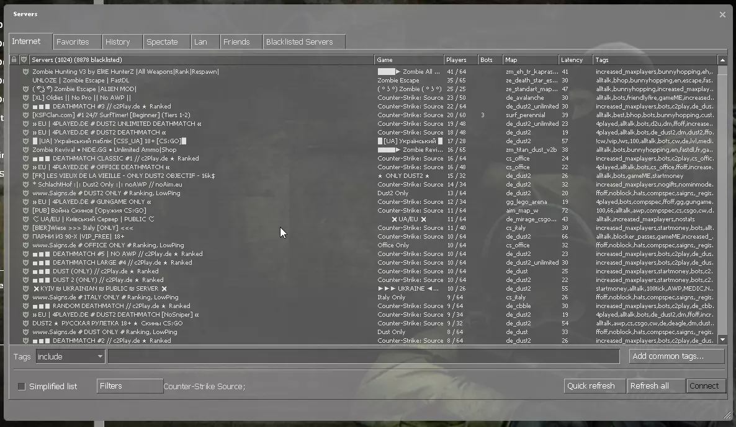Click shield icon beside Saigns.de DUST2 ONLY
Viewport: 736px width, 427px height.
point(26,193)
